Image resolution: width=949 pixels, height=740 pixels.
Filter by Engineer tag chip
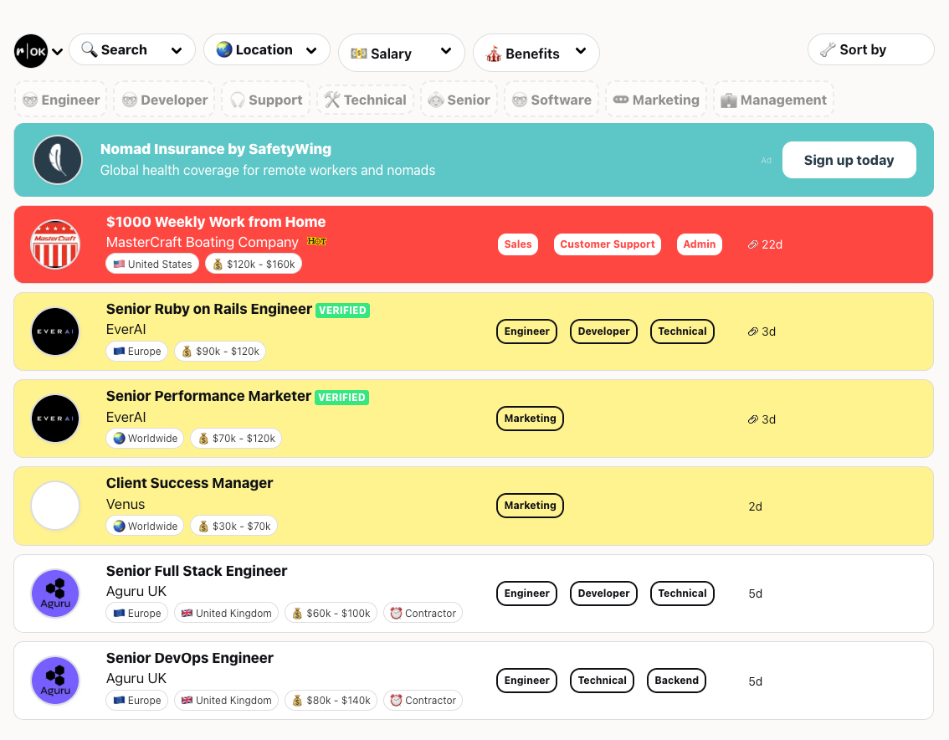pos(60,100)
